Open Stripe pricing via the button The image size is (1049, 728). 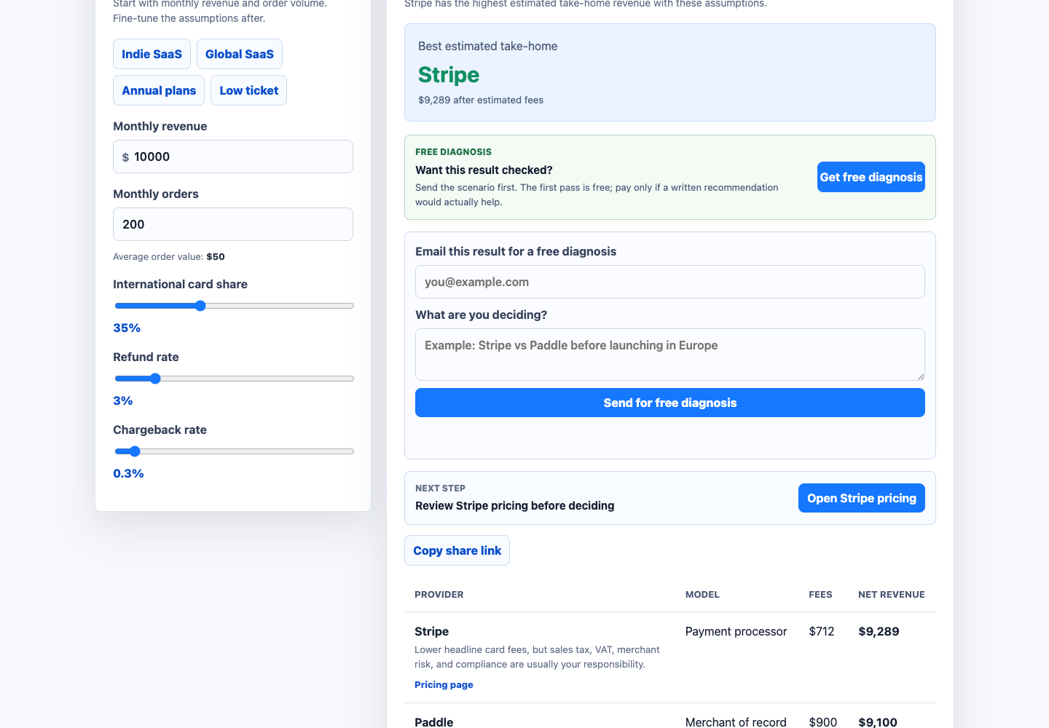click(862, 498)
